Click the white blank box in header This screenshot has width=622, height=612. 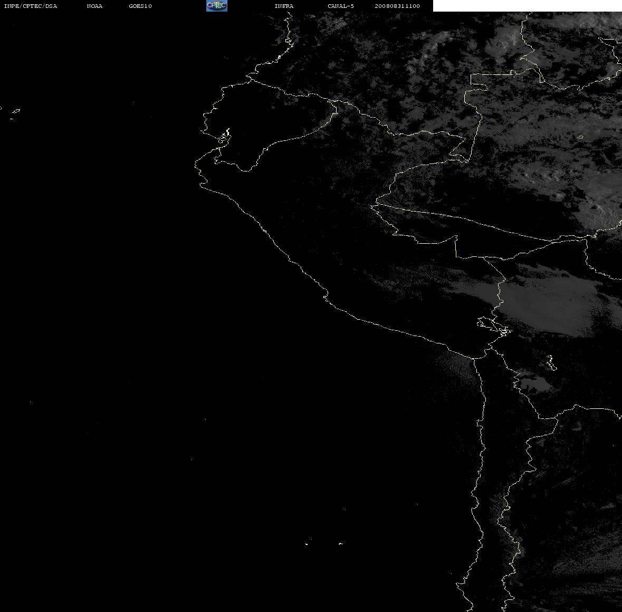click(x=527, y=6)
